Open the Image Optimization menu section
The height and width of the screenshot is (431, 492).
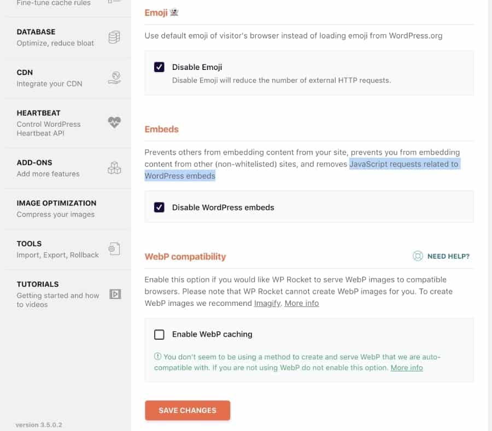[x=56, y=208]
